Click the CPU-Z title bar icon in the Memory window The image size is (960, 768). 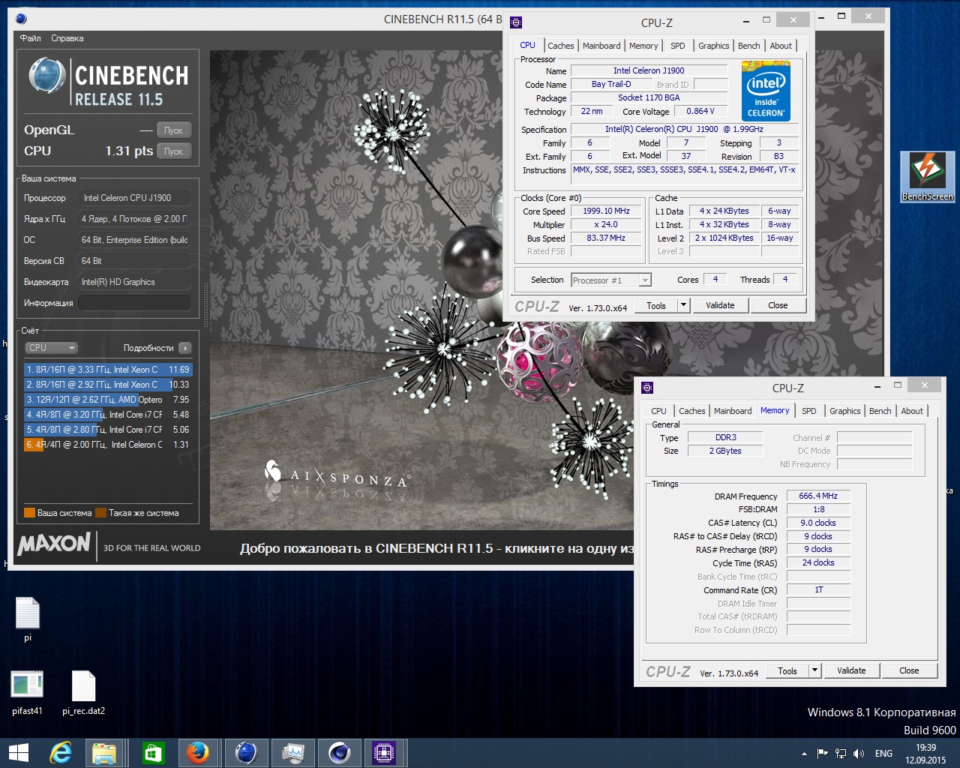[x=647, y=387]
